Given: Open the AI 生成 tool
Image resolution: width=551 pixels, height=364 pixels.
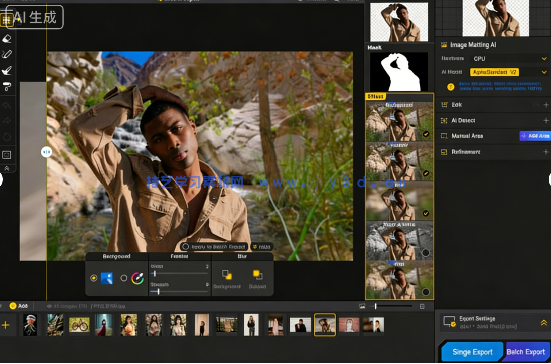Looking at the screenshot, I should pos(33,17).
